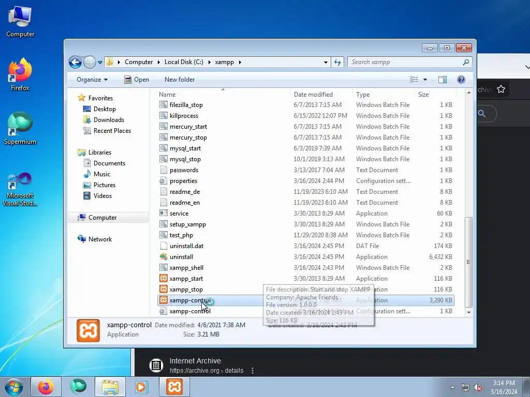Open the Internet Archive result in browser
The height and width of the screenshot is (397, 530).
coord(195,361)
